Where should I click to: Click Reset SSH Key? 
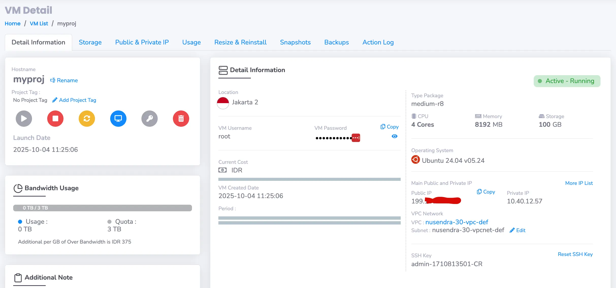[x=575, y=254]
